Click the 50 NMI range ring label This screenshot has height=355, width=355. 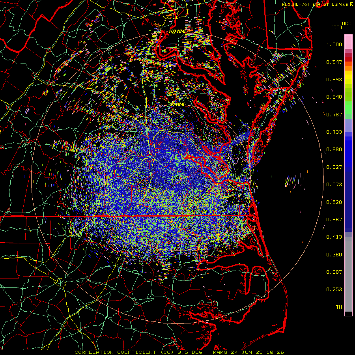tap(177, 105)
